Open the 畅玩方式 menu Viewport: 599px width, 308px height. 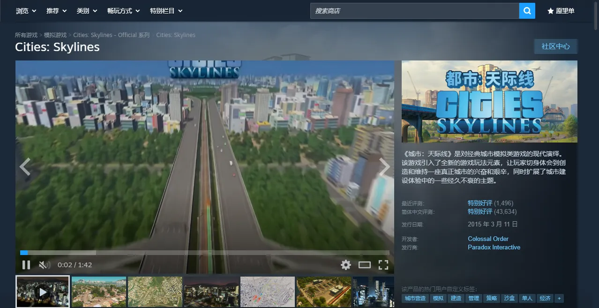(123, 11)
